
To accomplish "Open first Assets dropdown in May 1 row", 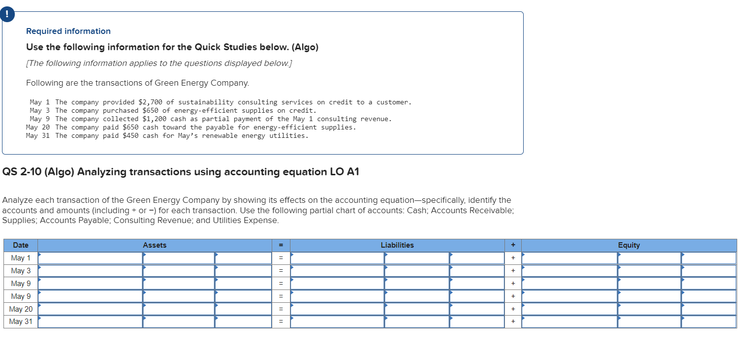I will click(x=90, y=258).
